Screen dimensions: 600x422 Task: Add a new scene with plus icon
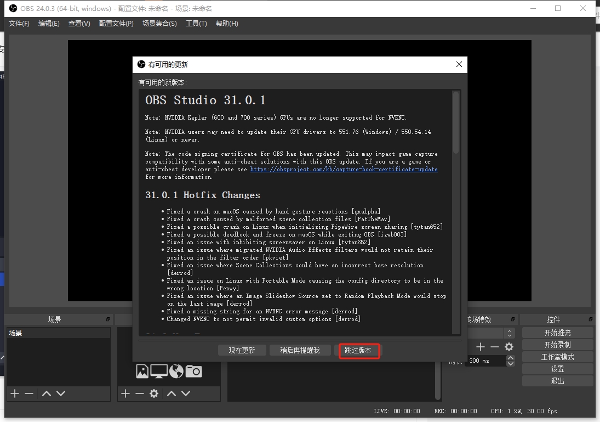[x=15, y=393]
